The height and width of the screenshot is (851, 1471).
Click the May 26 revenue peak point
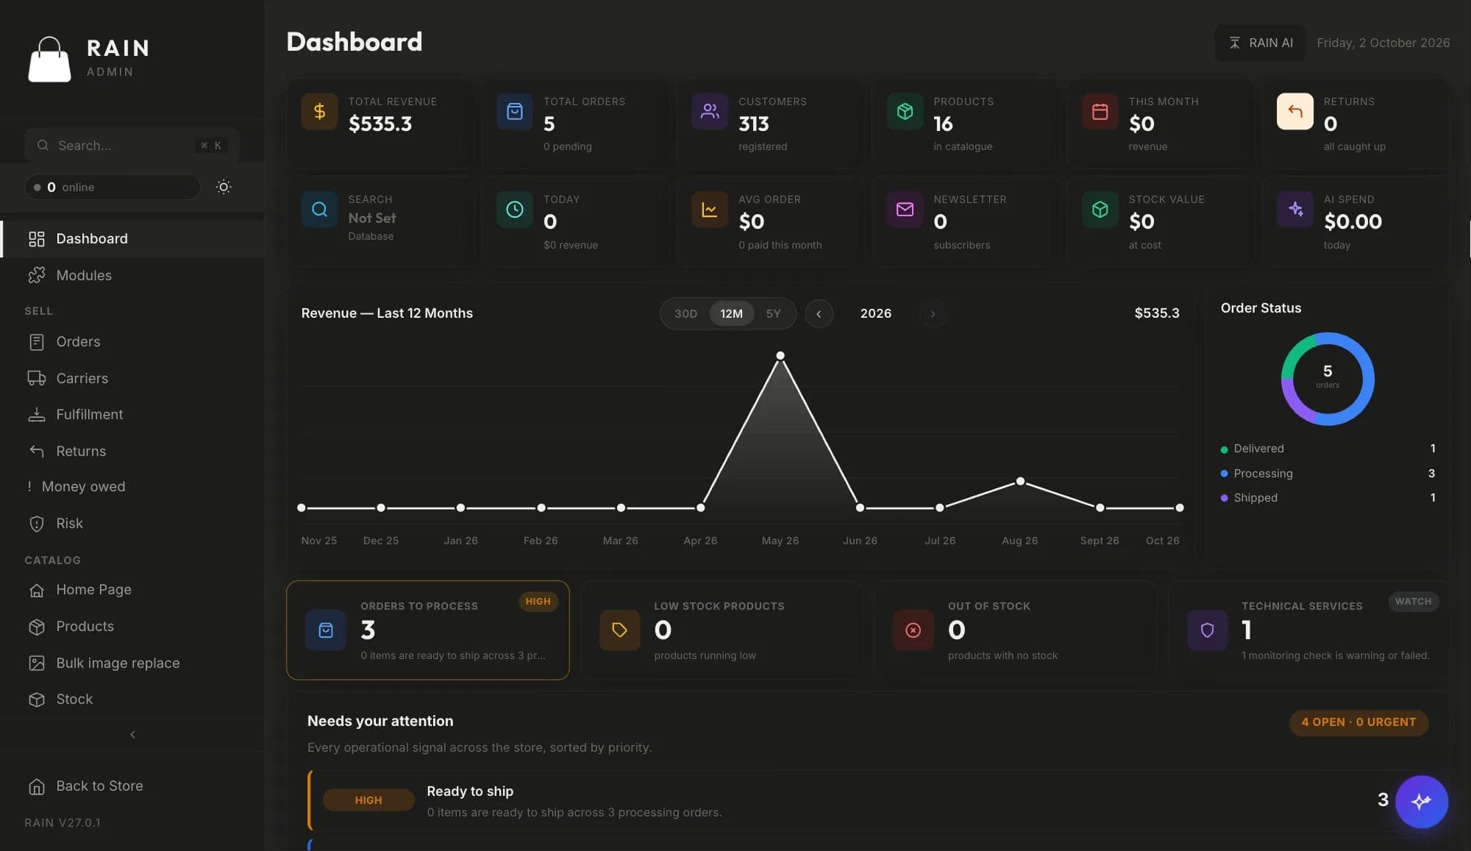(x=780, y=356)
